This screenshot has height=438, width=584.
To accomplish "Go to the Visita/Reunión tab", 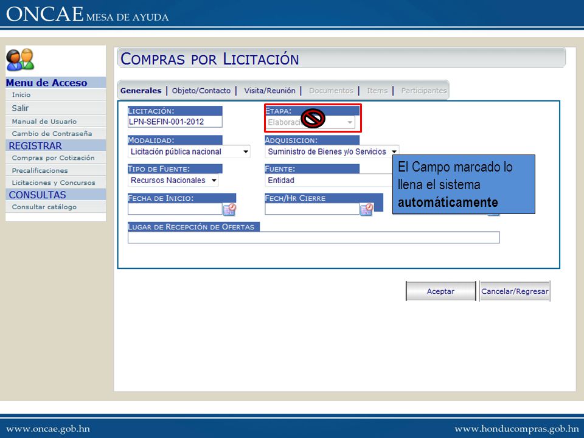I will (269, 91).
